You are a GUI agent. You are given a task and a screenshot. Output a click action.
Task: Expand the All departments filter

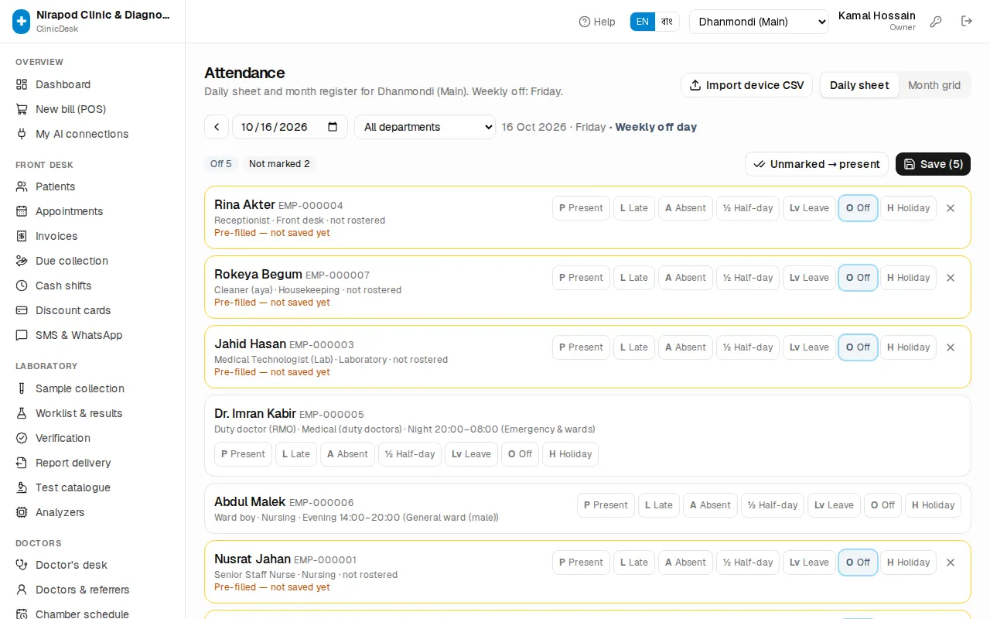pyautogui.click(x=425, y=127)
